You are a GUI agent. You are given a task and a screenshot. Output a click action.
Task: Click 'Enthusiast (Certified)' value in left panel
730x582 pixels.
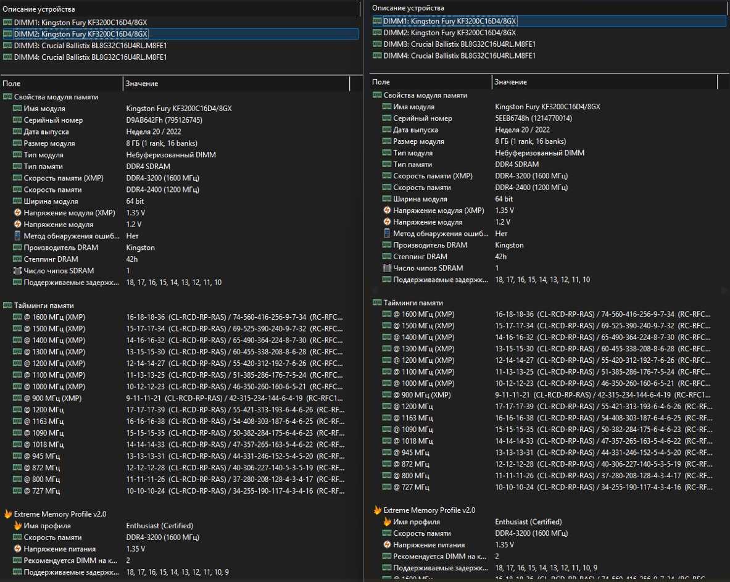(x=160, y=525)
